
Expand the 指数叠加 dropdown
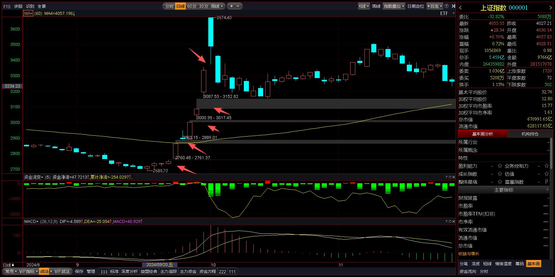click(x=394, y=6)
